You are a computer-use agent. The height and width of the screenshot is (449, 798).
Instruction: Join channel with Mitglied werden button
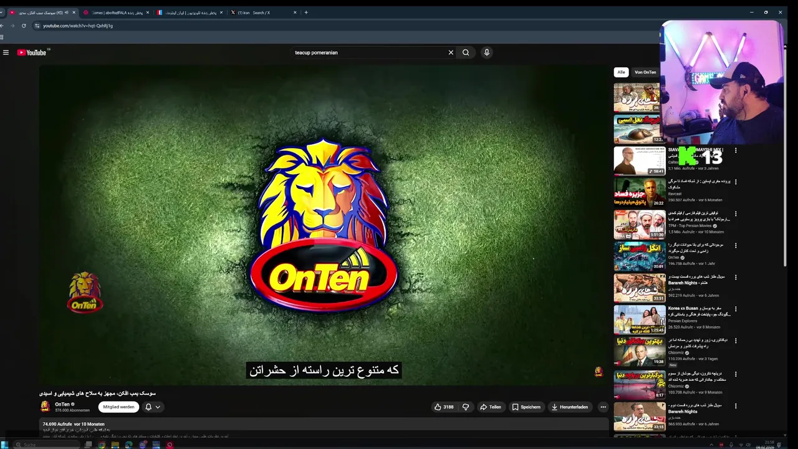[118, 407]
